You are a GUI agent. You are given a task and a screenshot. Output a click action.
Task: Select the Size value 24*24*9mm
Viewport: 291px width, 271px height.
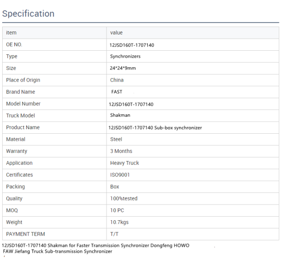pyautogui.click(x=123, y=68)
